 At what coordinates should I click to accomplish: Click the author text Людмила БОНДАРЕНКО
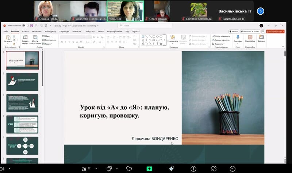pyautogui.click(x=155, y=139)
